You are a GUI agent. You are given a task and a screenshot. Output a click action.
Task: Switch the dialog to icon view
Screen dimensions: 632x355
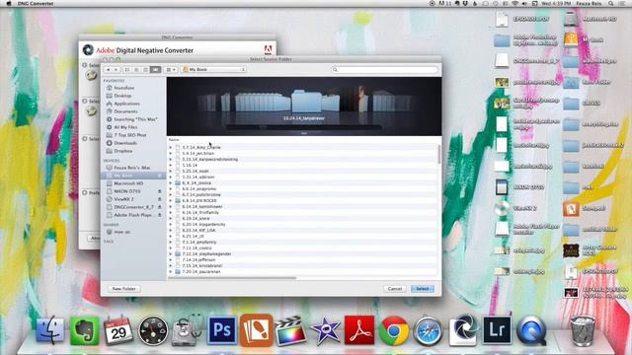click(127, 70)
